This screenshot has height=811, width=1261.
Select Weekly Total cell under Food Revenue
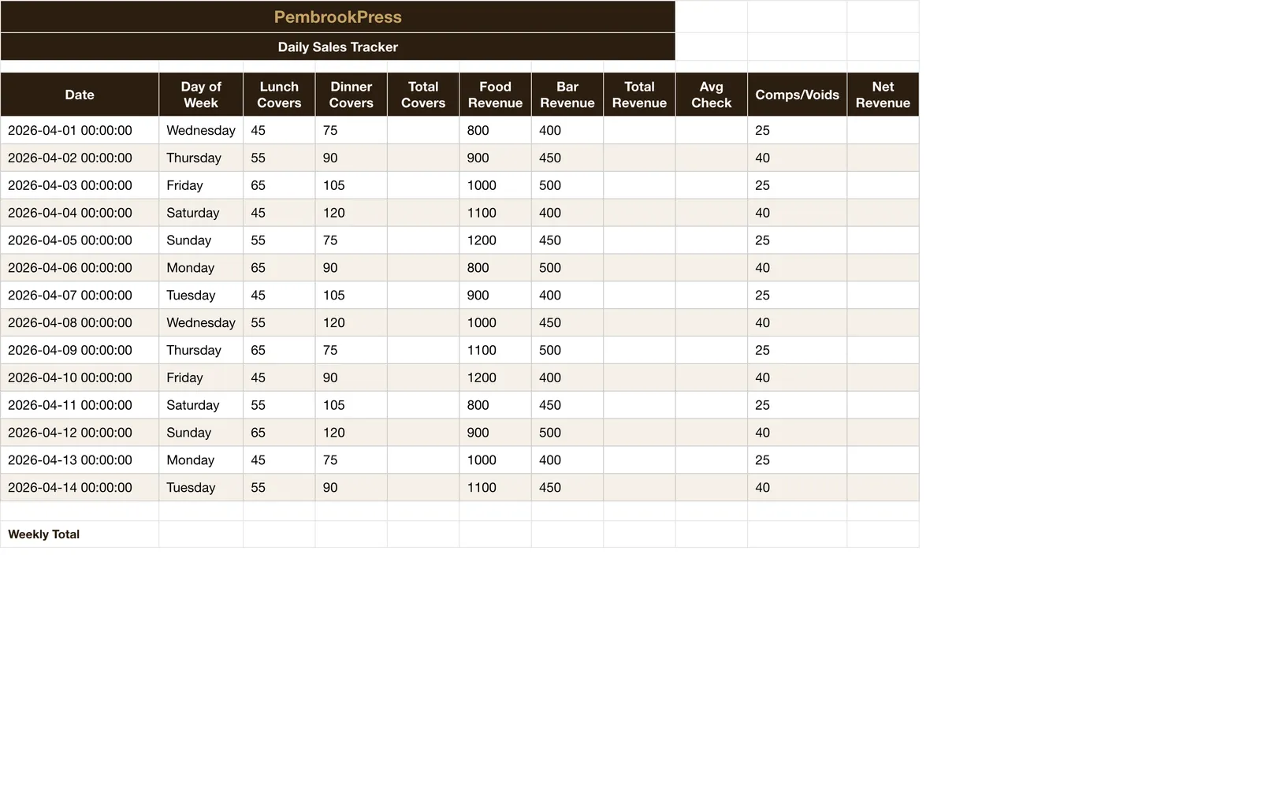click(495, 534)
